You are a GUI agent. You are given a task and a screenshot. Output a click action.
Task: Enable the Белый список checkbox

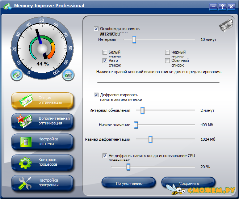[105, 52]
